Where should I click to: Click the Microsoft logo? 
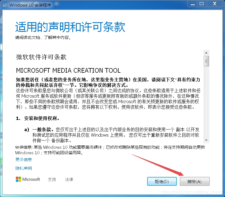point(28,179)
